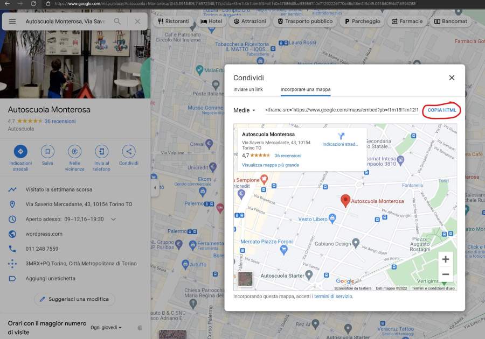485x339 pixels.
Task: Click the Indicazioni stradali directions icon
Action: coord(20,151)
